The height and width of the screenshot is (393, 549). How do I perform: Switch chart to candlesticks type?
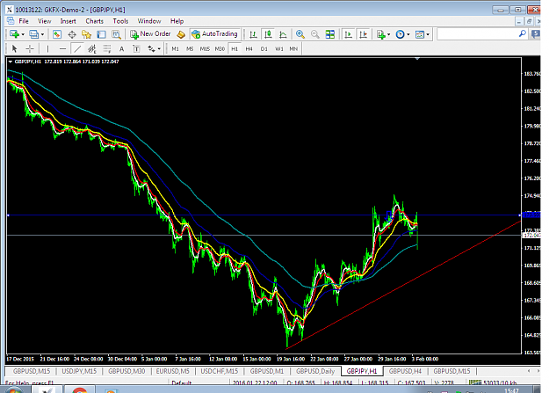[268, 34]
